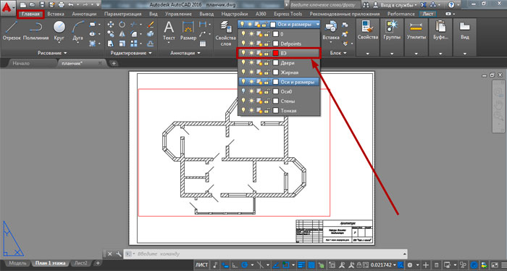
Task: Open Свойства слоя layer properties
Action: [x=225, y=33]
